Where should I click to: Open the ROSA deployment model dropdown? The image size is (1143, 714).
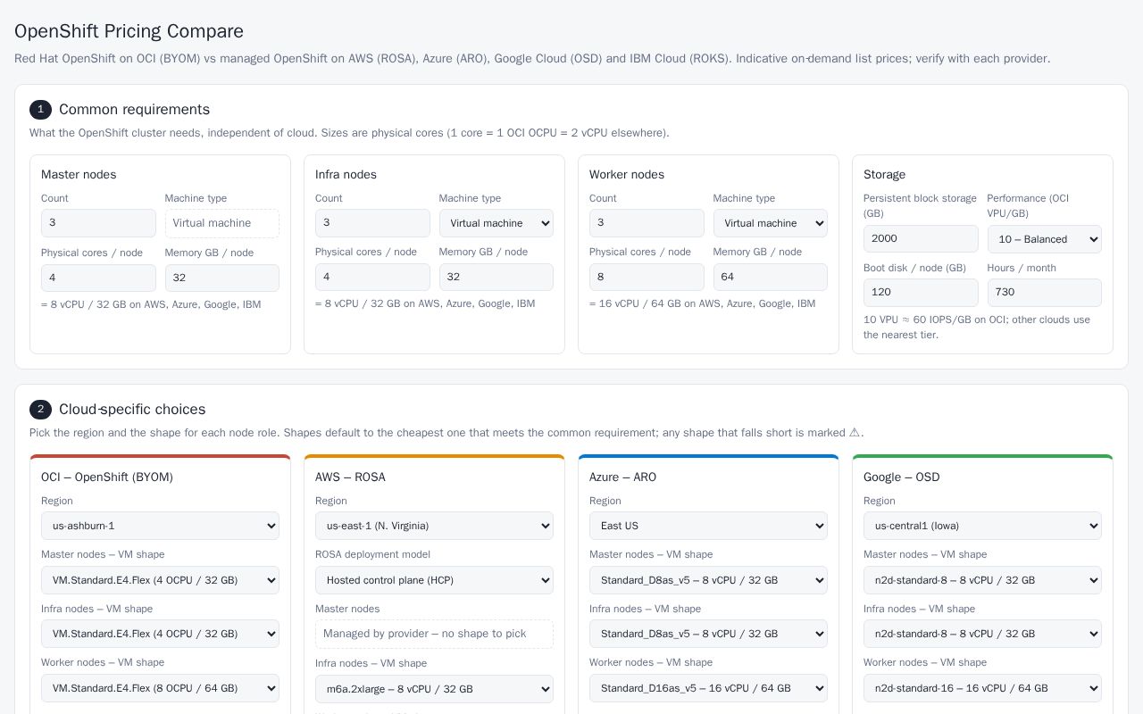[435, 580]
